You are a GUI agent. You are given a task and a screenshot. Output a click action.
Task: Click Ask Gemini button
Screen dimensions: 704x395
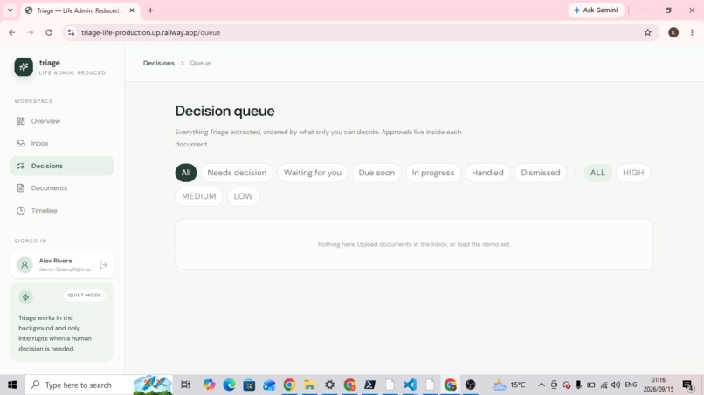pos(597,10)
